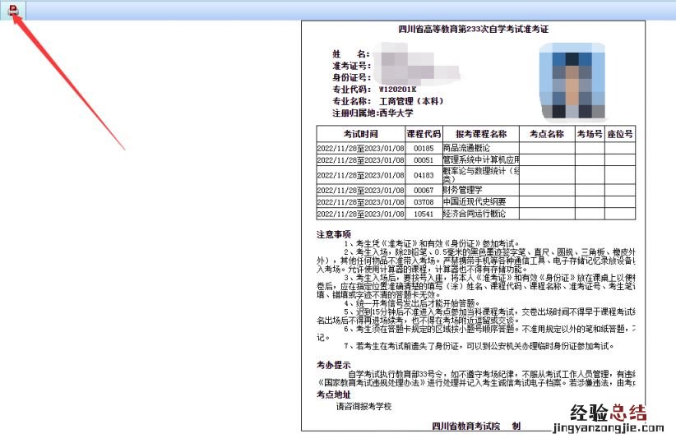Click course code 10541
676x443 pixels.
pos(424,214)
